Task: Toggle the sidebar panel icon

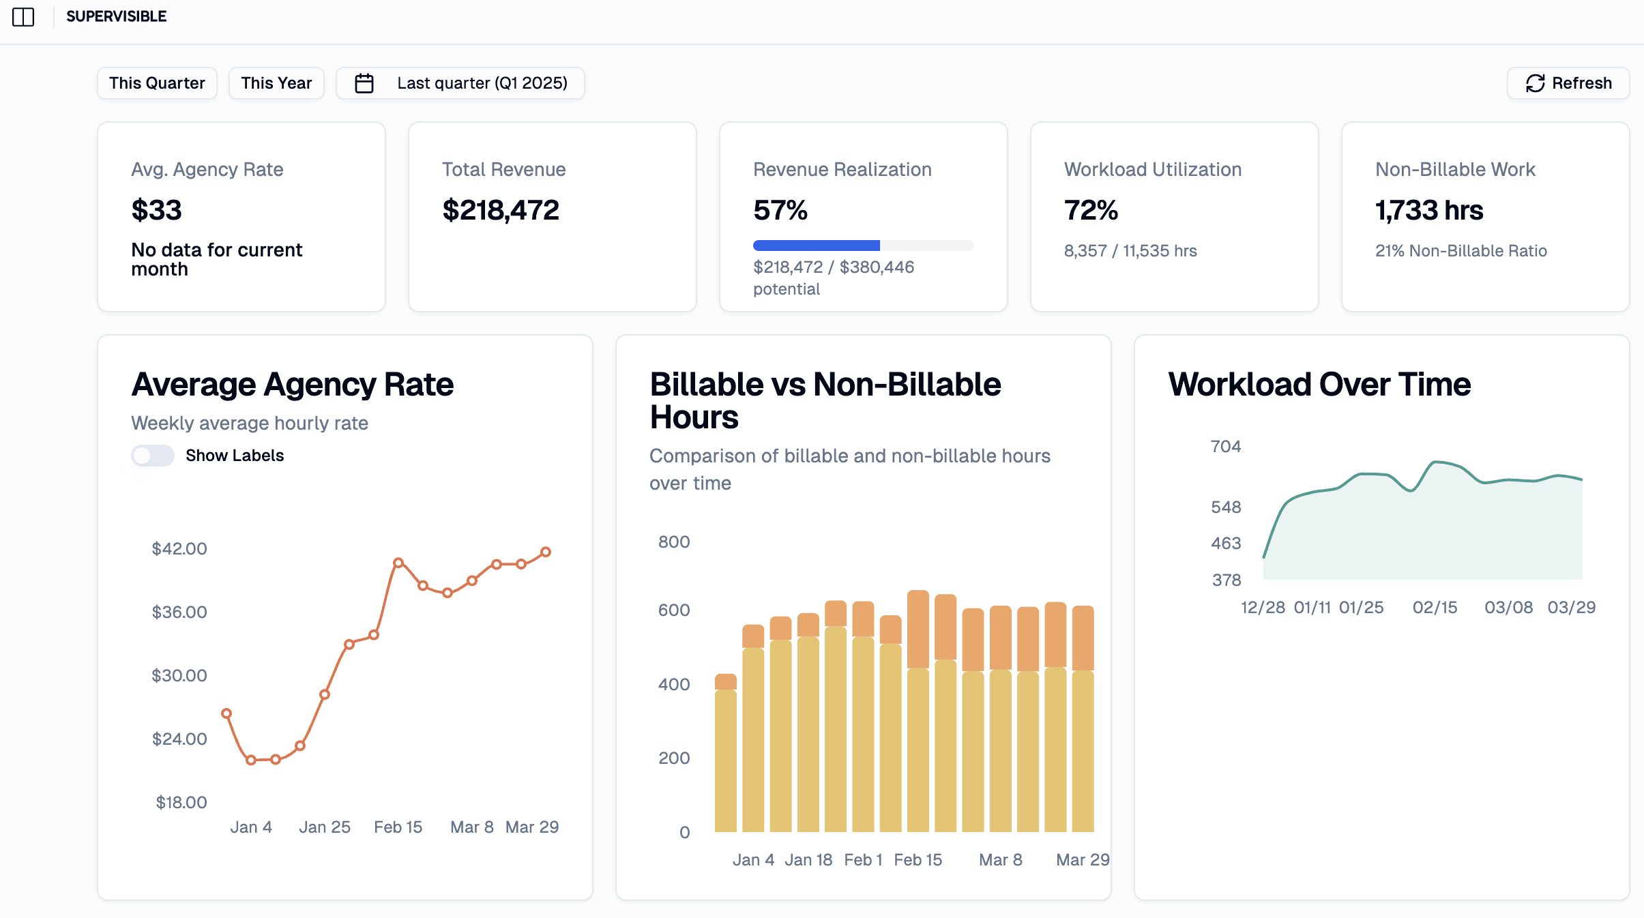Action: (23, 16)
